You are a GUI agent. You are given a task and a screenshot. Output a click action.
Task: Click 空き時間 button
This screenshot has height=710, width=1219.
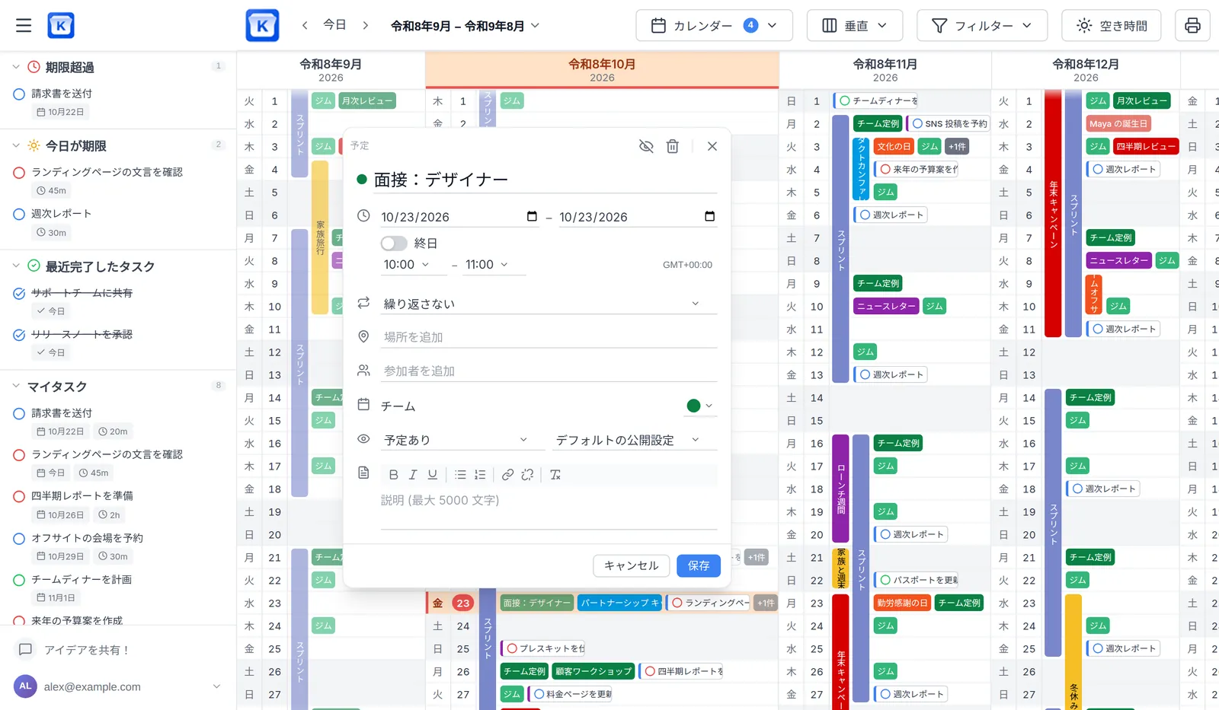(1112, 26)
